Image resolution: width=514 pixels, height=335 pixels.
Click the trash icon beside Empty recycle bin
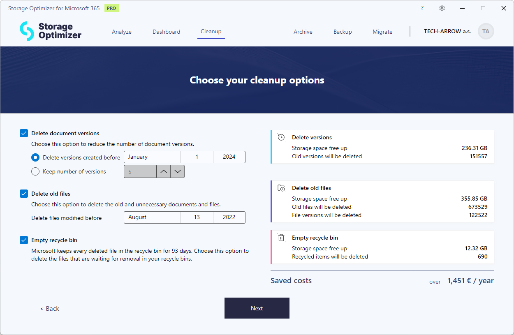tap(281, 238)
